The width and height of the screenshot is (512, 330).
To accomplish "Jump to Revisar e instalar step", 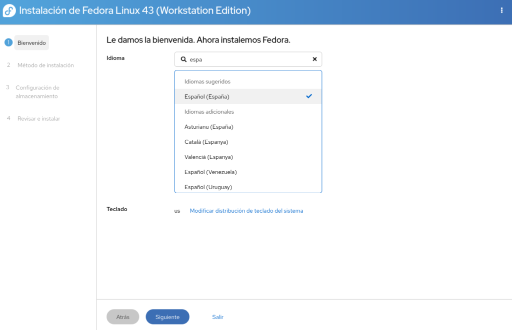I will [38, 119].
